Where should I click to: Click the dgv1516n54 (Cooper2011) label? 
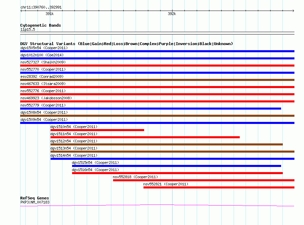click(x=95, y=170)
